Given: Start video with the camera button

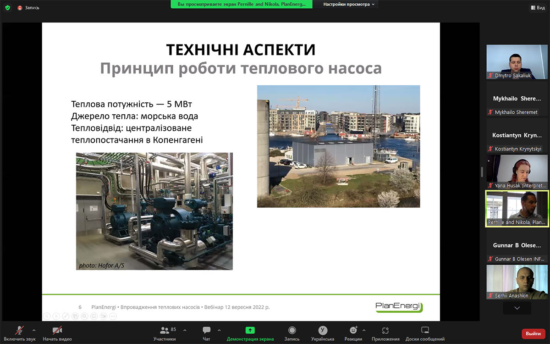Looking at the screenshot, I should coord(57,333).
